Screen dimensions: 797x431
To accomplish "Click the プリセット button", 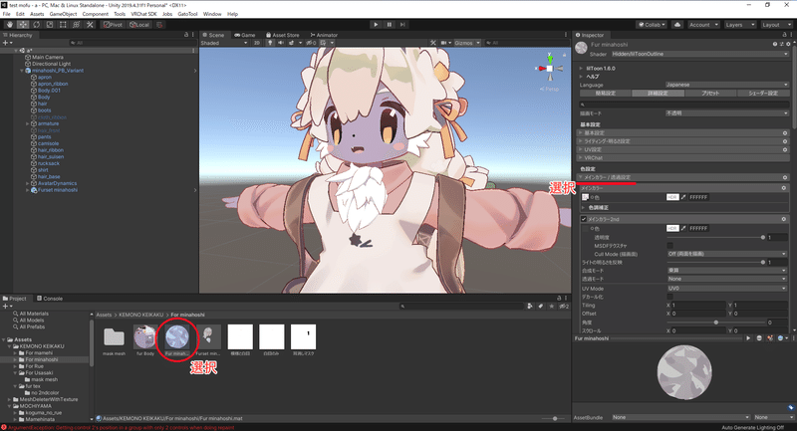I will pyautogui.click(x=710, y=94).
